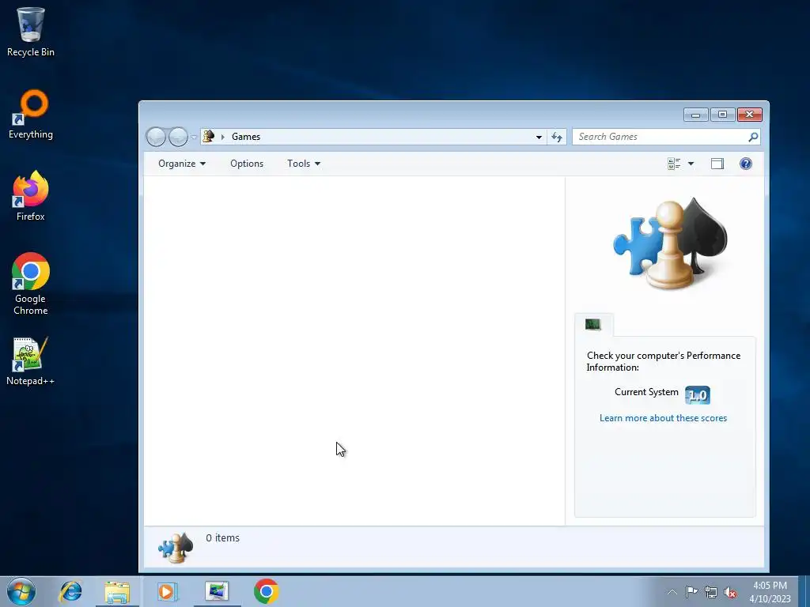Screen dimensions: 810x607
Task: Click the Games folder icon in the address bar
Action: click(x=209, y=136)
